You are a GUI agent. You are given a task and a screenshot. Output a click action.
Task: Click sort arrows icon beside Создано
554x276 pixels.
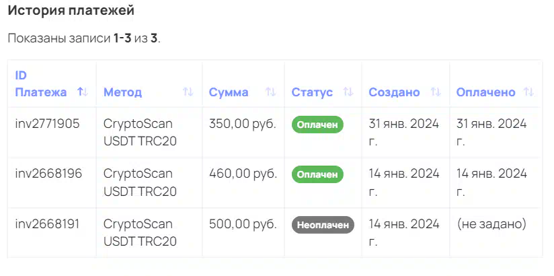(x=436, y=92)
